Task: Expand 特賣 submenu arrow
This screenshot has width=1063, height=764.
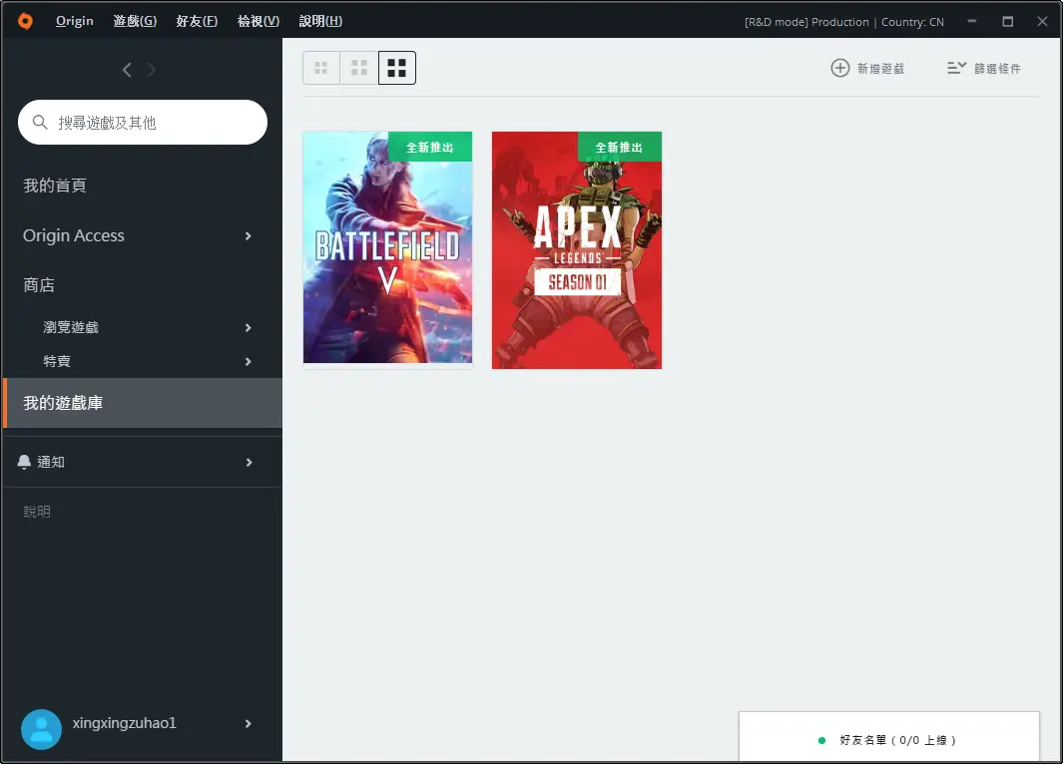Action: [x=249, y=362]
